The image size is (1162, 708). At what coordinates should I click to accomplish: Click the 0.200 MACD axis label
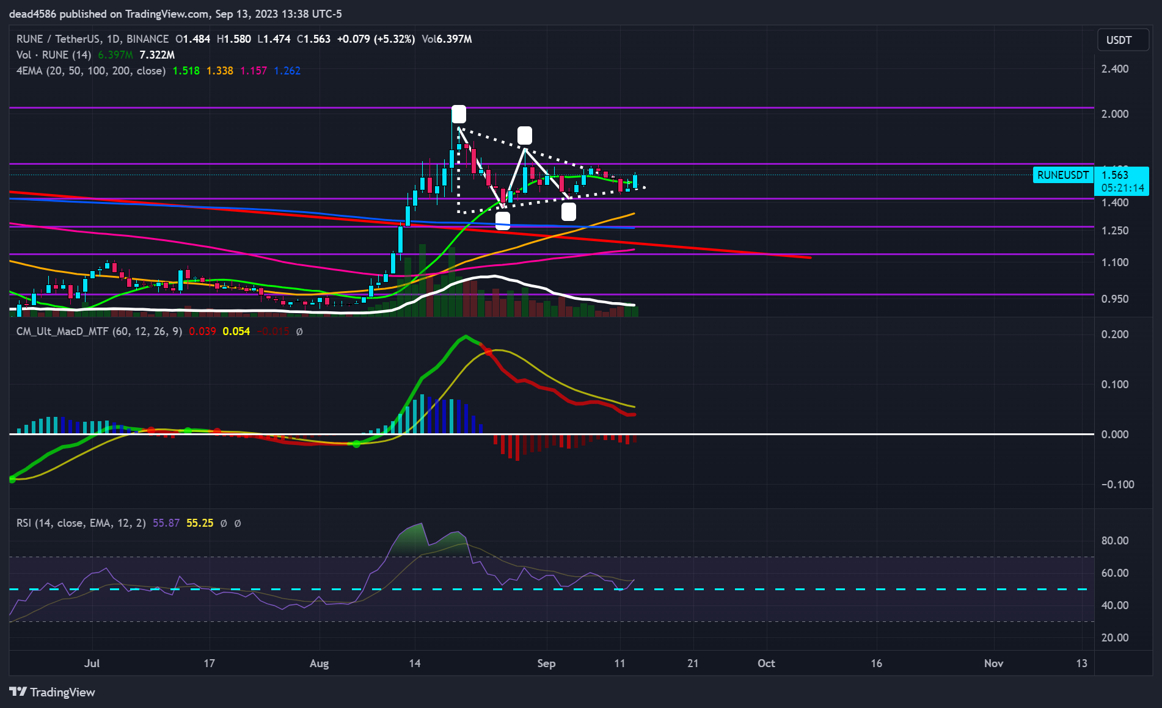pyautogui.click(x=1115, y=334)
